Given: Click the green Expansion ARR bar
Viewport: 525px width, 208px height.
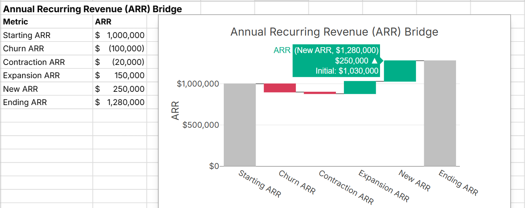Looking at the screenshot, I should pyautogui.click(x=360, y=88).
